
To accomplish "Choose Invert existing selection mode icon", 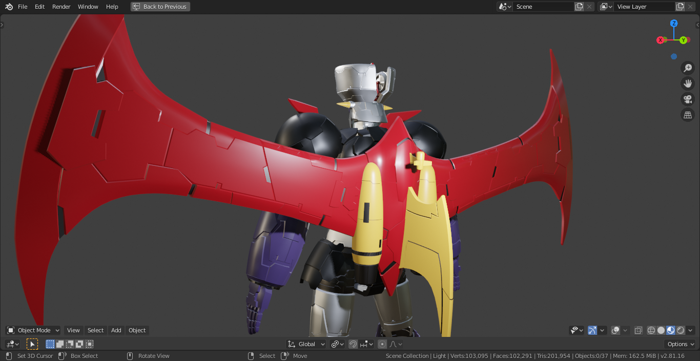I will (x=79, y=344).
